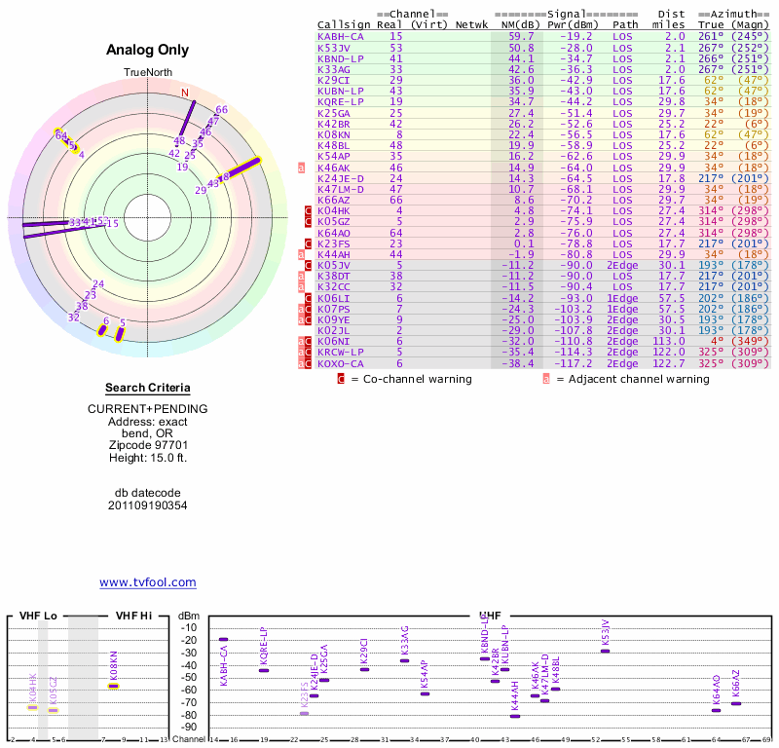Screen dimensions: 779x748
Task: Click the K04HK callsign in table
Action: coord(334,210)
